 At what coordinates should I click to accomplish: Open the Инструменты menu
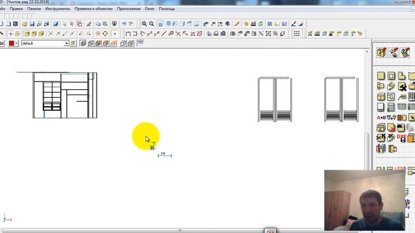click(58, 8)
